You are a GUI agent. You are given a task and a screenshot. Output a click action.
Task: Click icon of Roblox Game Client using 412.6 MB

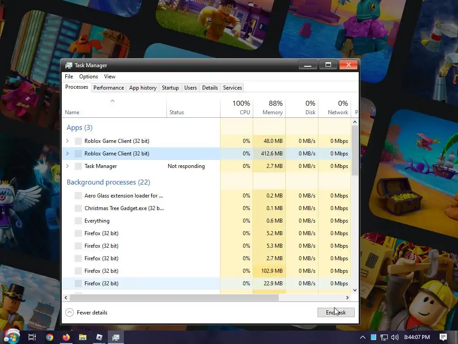78,154
